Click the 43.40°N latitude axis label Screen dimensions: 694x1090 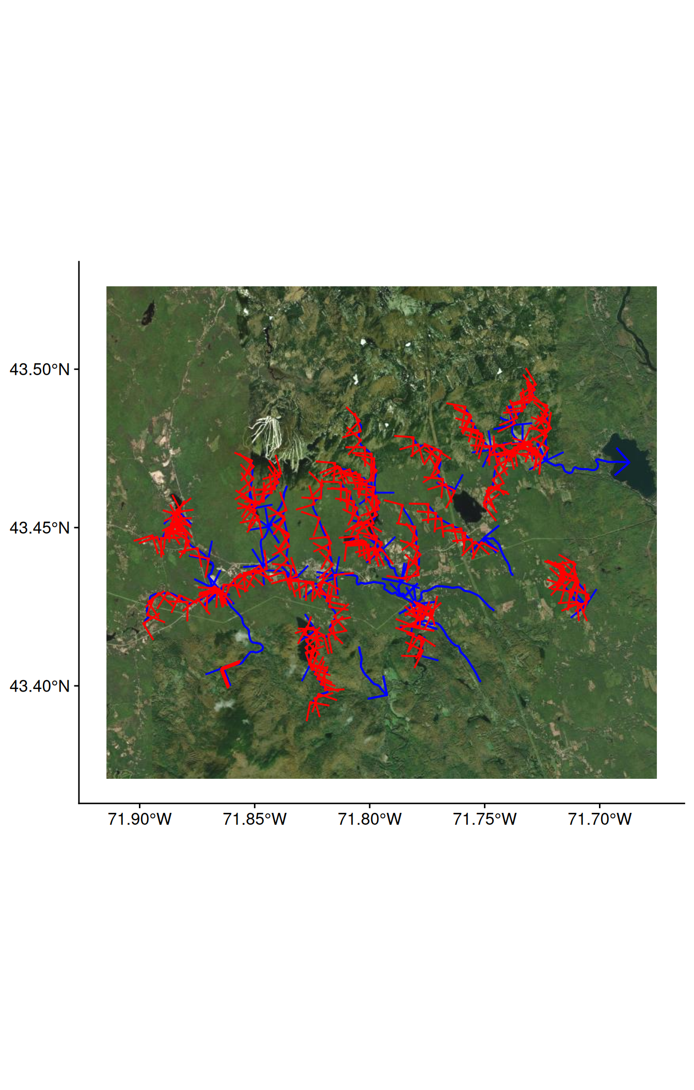39,686
